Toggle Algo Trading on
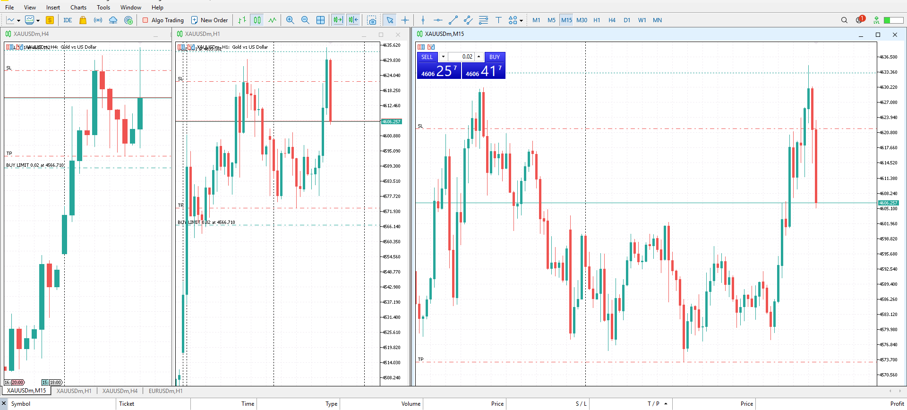This screenshot has height=410, width=907. pyautogui.click(x=163, y=20)
